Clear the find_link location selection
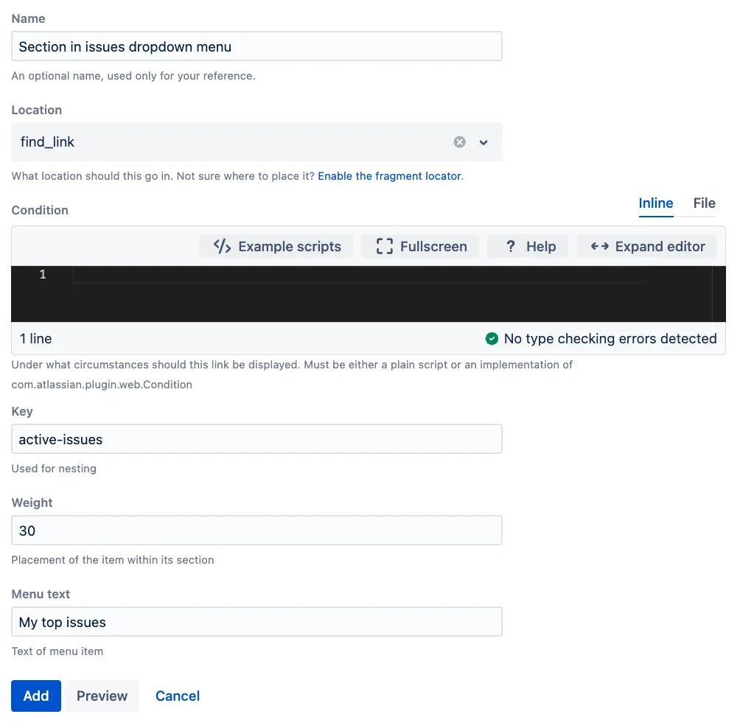 (459, 142)
